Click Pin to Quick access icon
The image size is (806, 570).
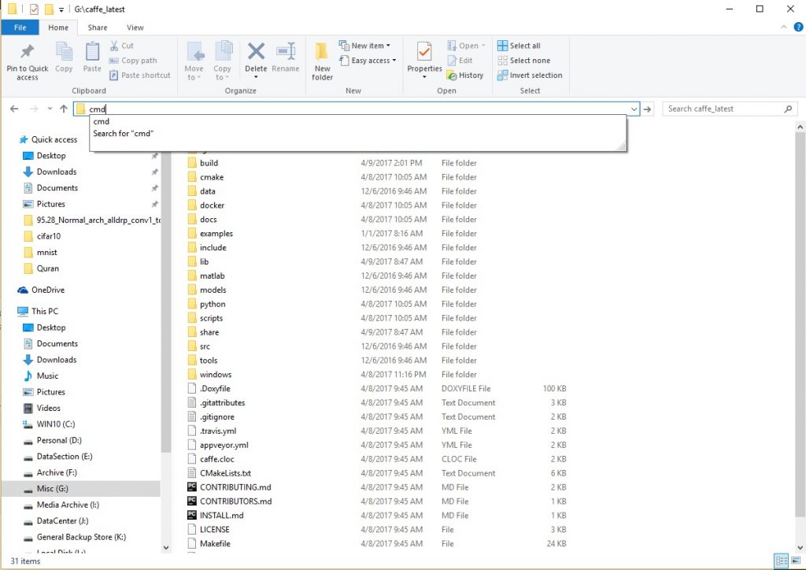click(x=27, y=61)
